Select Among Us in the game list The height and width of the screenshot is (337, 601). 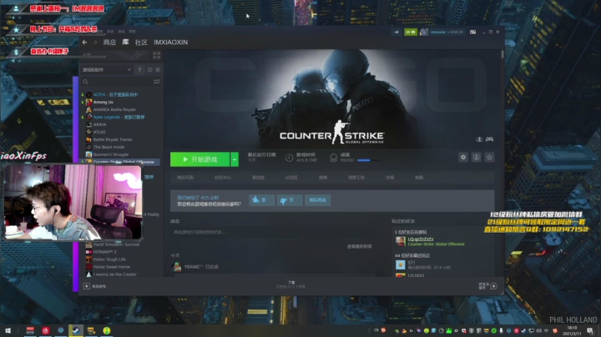coord(104,103)
